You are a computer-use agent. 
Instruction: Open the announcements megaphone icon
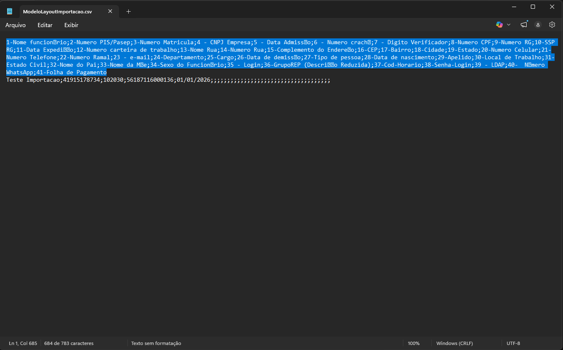(524, 25)
